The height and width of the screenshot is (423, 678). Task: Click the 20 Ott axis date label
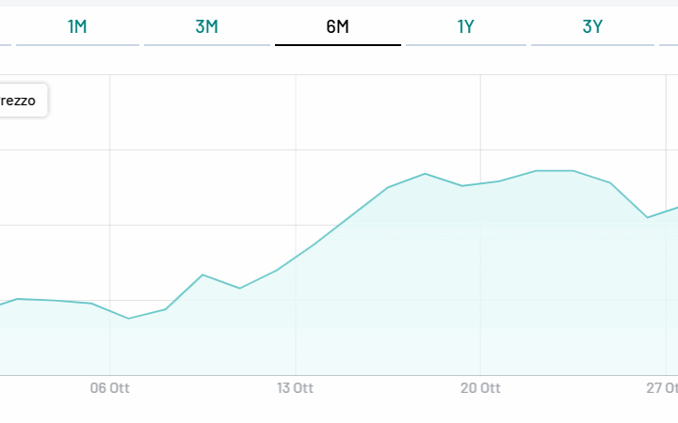[x=480, y=387]
